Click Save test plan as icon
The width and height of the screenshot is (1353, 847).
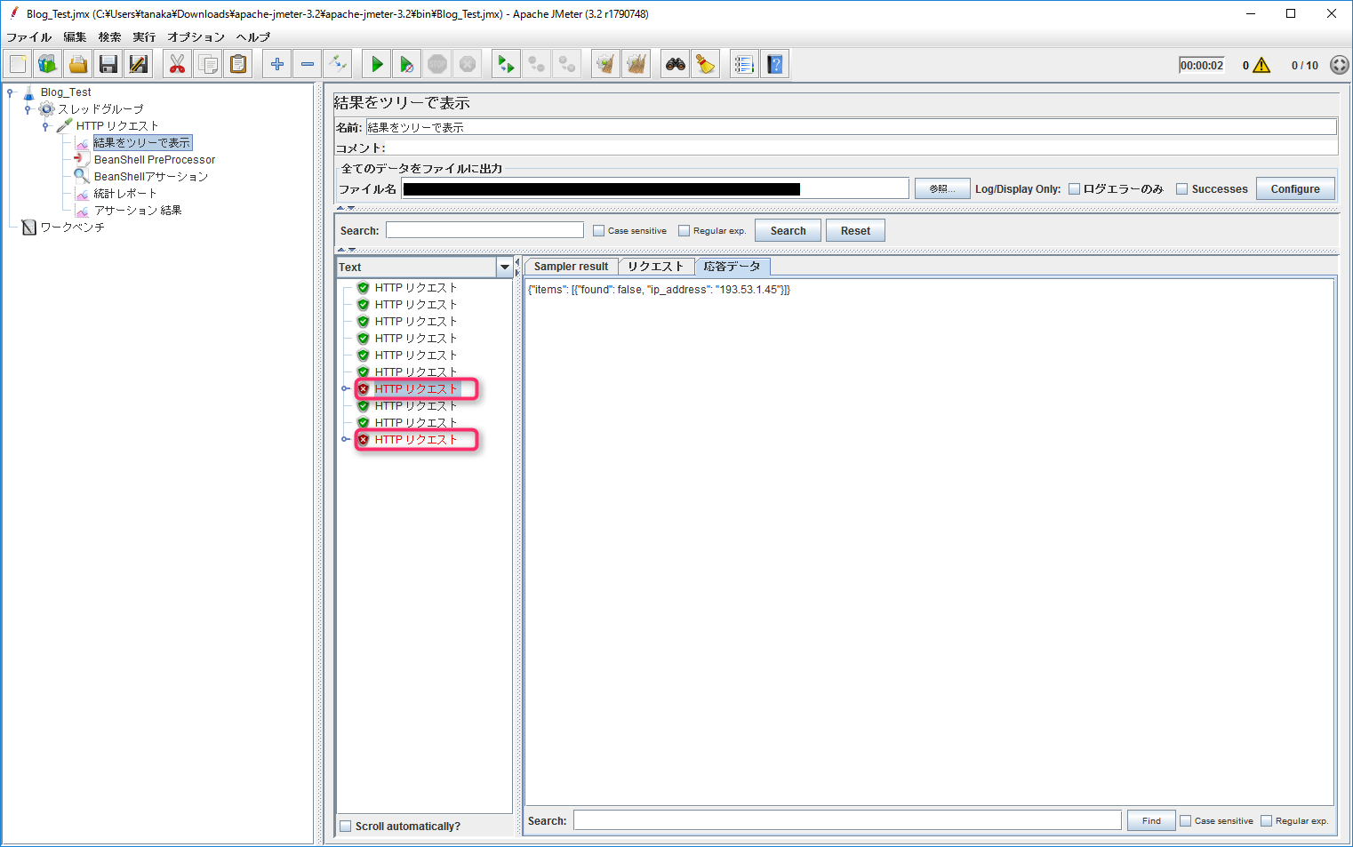(139, 64)
